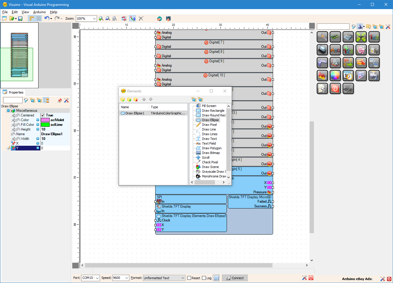The height and width of the screenshot is (283, 393).
Task: Click the aclLime Fill Color swatch
Action: pos(45,125)
